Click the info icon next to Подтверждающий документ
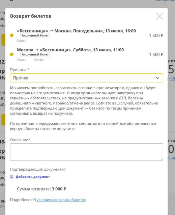Image resolution: width=175 pixels, height=215 pixels. (x=64, y=169)
